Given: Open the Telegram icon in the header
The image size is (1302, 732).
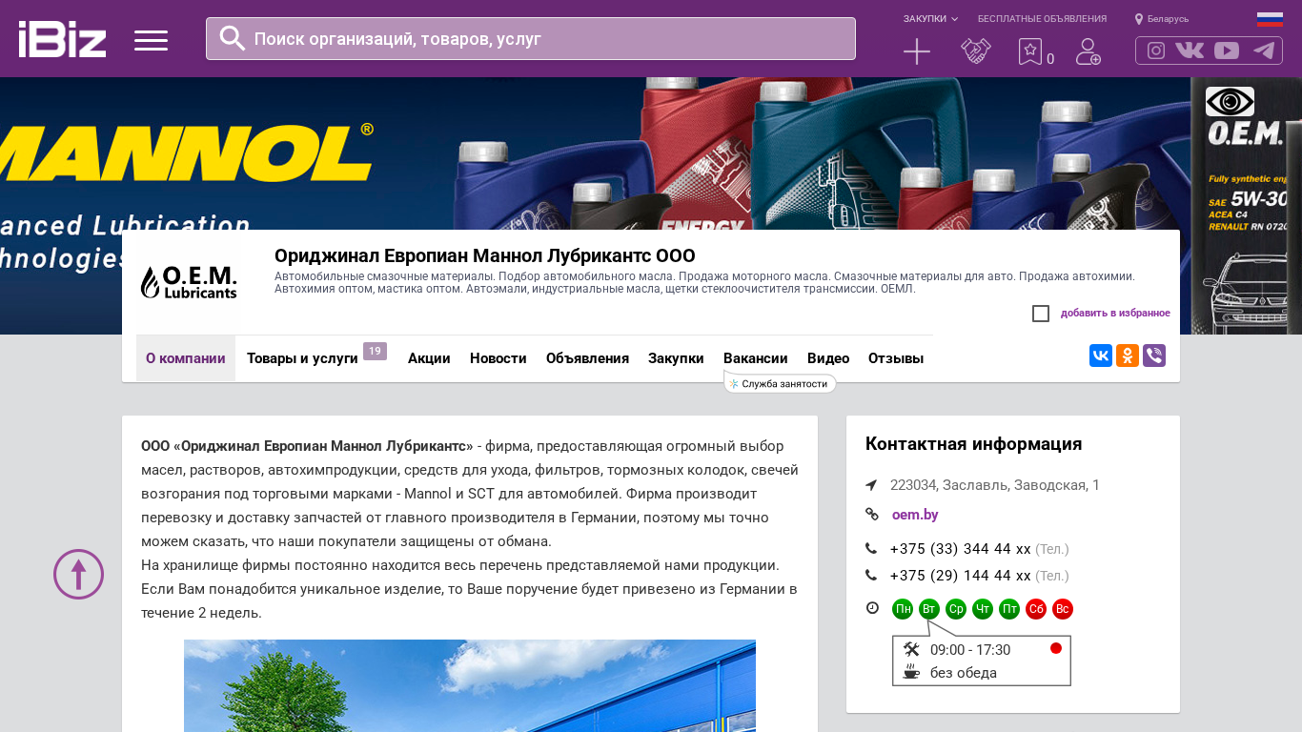Looking at the screenshot, I should tap(1264, 51).
